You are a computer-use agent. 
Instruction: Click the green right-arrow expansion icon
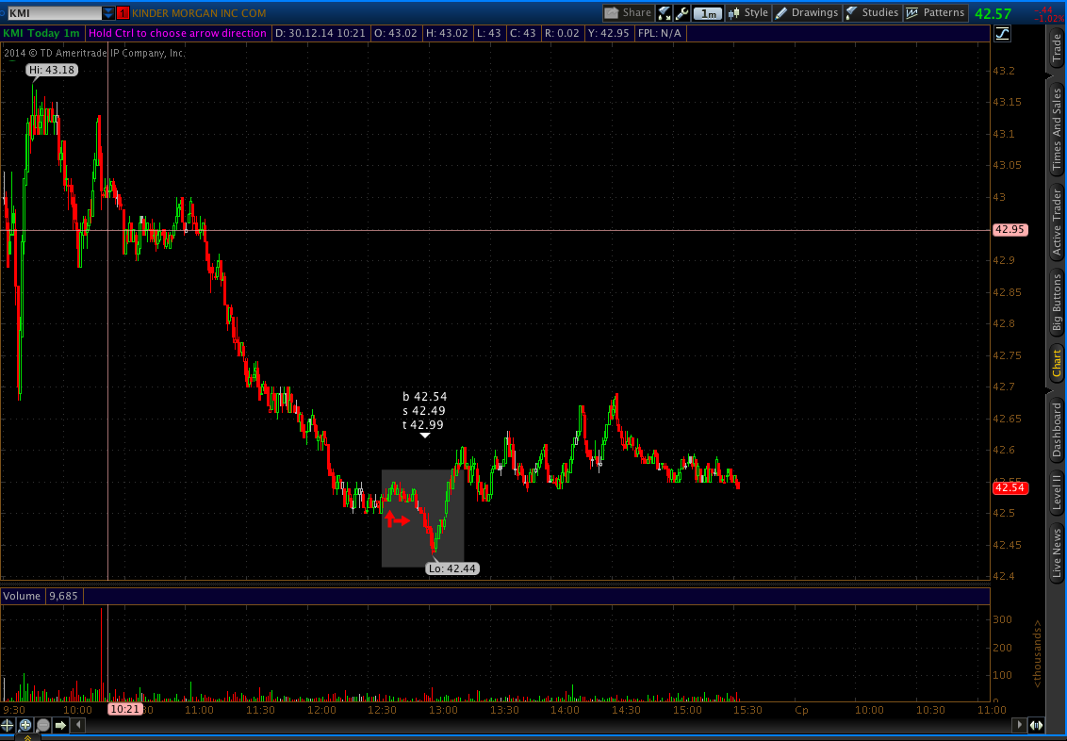[60, 724]
